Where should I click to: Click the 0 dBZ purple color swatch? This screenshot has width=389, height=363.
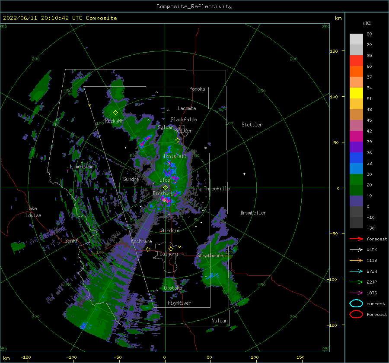pos(356,201)
